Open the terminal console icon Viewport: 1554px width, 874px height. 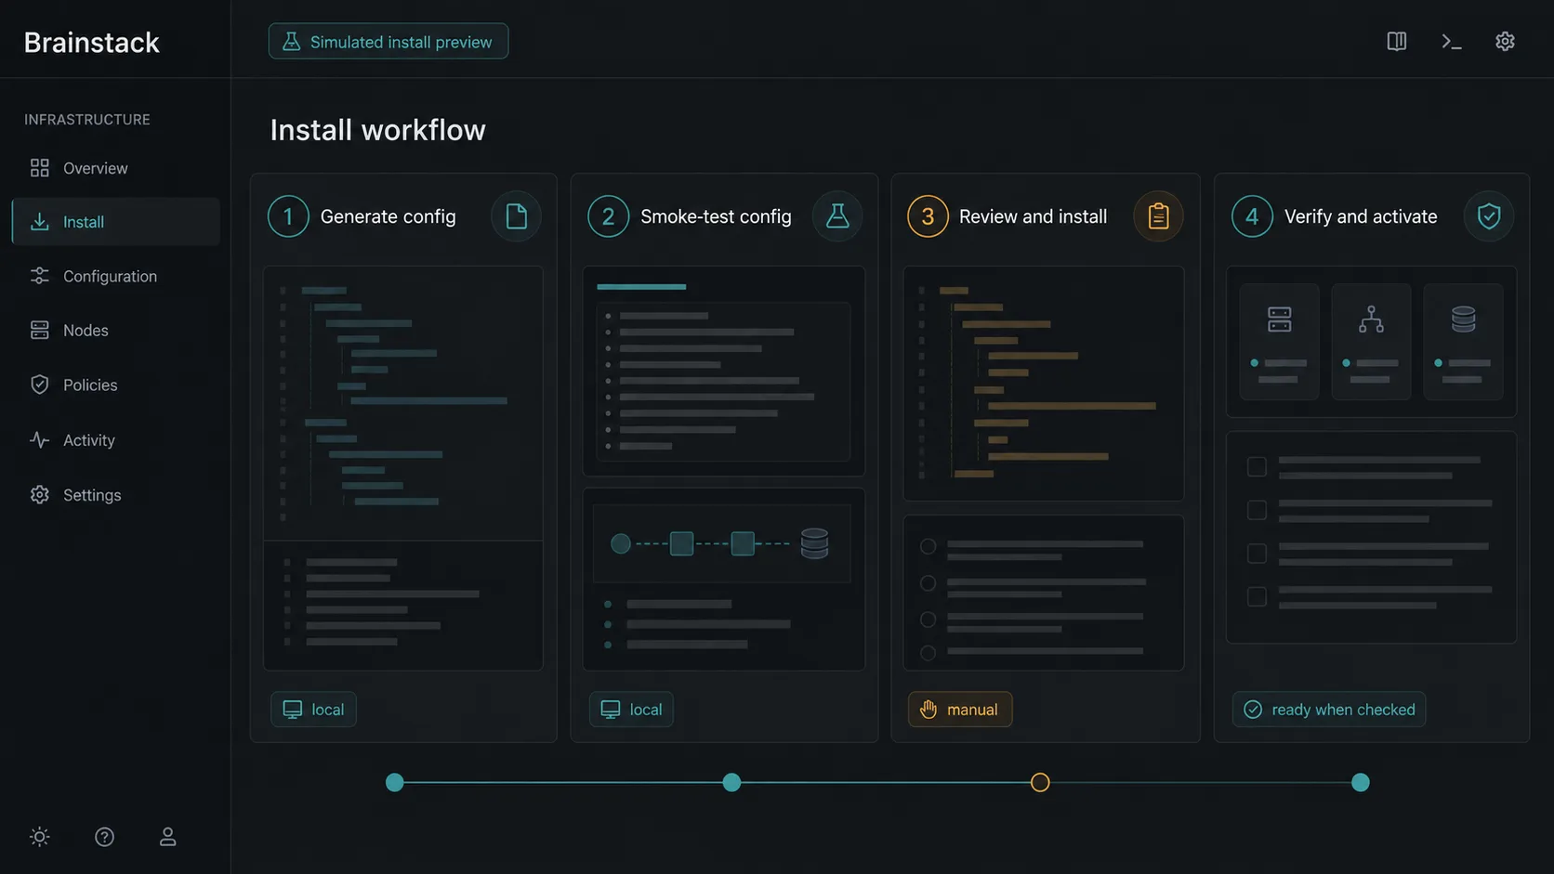coord(1451,41)
